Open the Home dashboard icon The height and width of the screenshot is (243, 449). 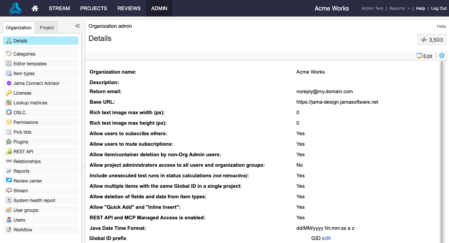click(x=35, y=8)
